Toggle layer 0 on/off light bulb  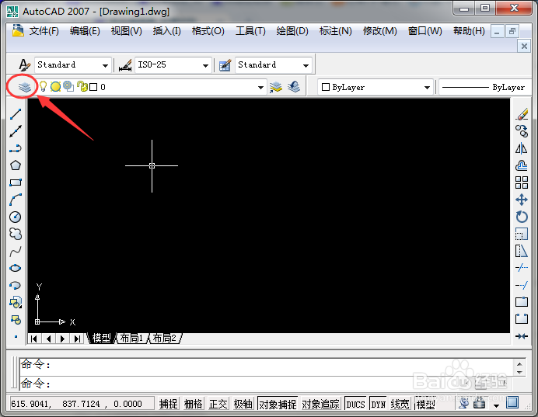click(x=43, y=86)
